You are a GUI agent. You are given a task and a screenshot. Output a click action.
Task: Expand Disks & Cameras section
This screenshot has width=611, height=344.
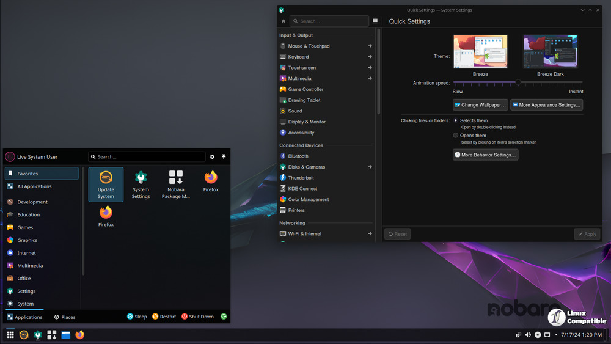click(370, 167)
